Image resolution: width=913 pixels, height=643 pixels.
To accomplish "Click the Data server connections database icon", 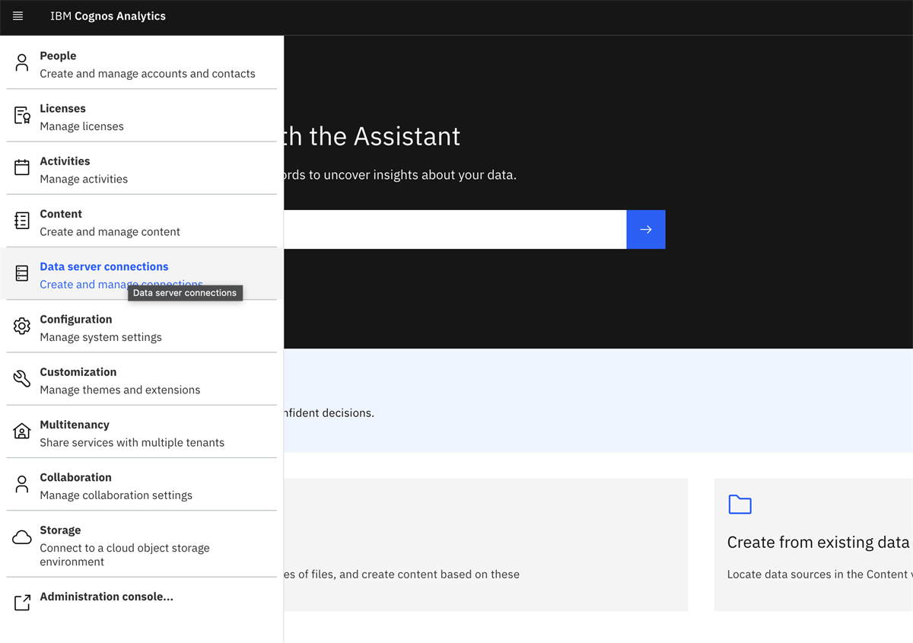I will pos(21,272).
